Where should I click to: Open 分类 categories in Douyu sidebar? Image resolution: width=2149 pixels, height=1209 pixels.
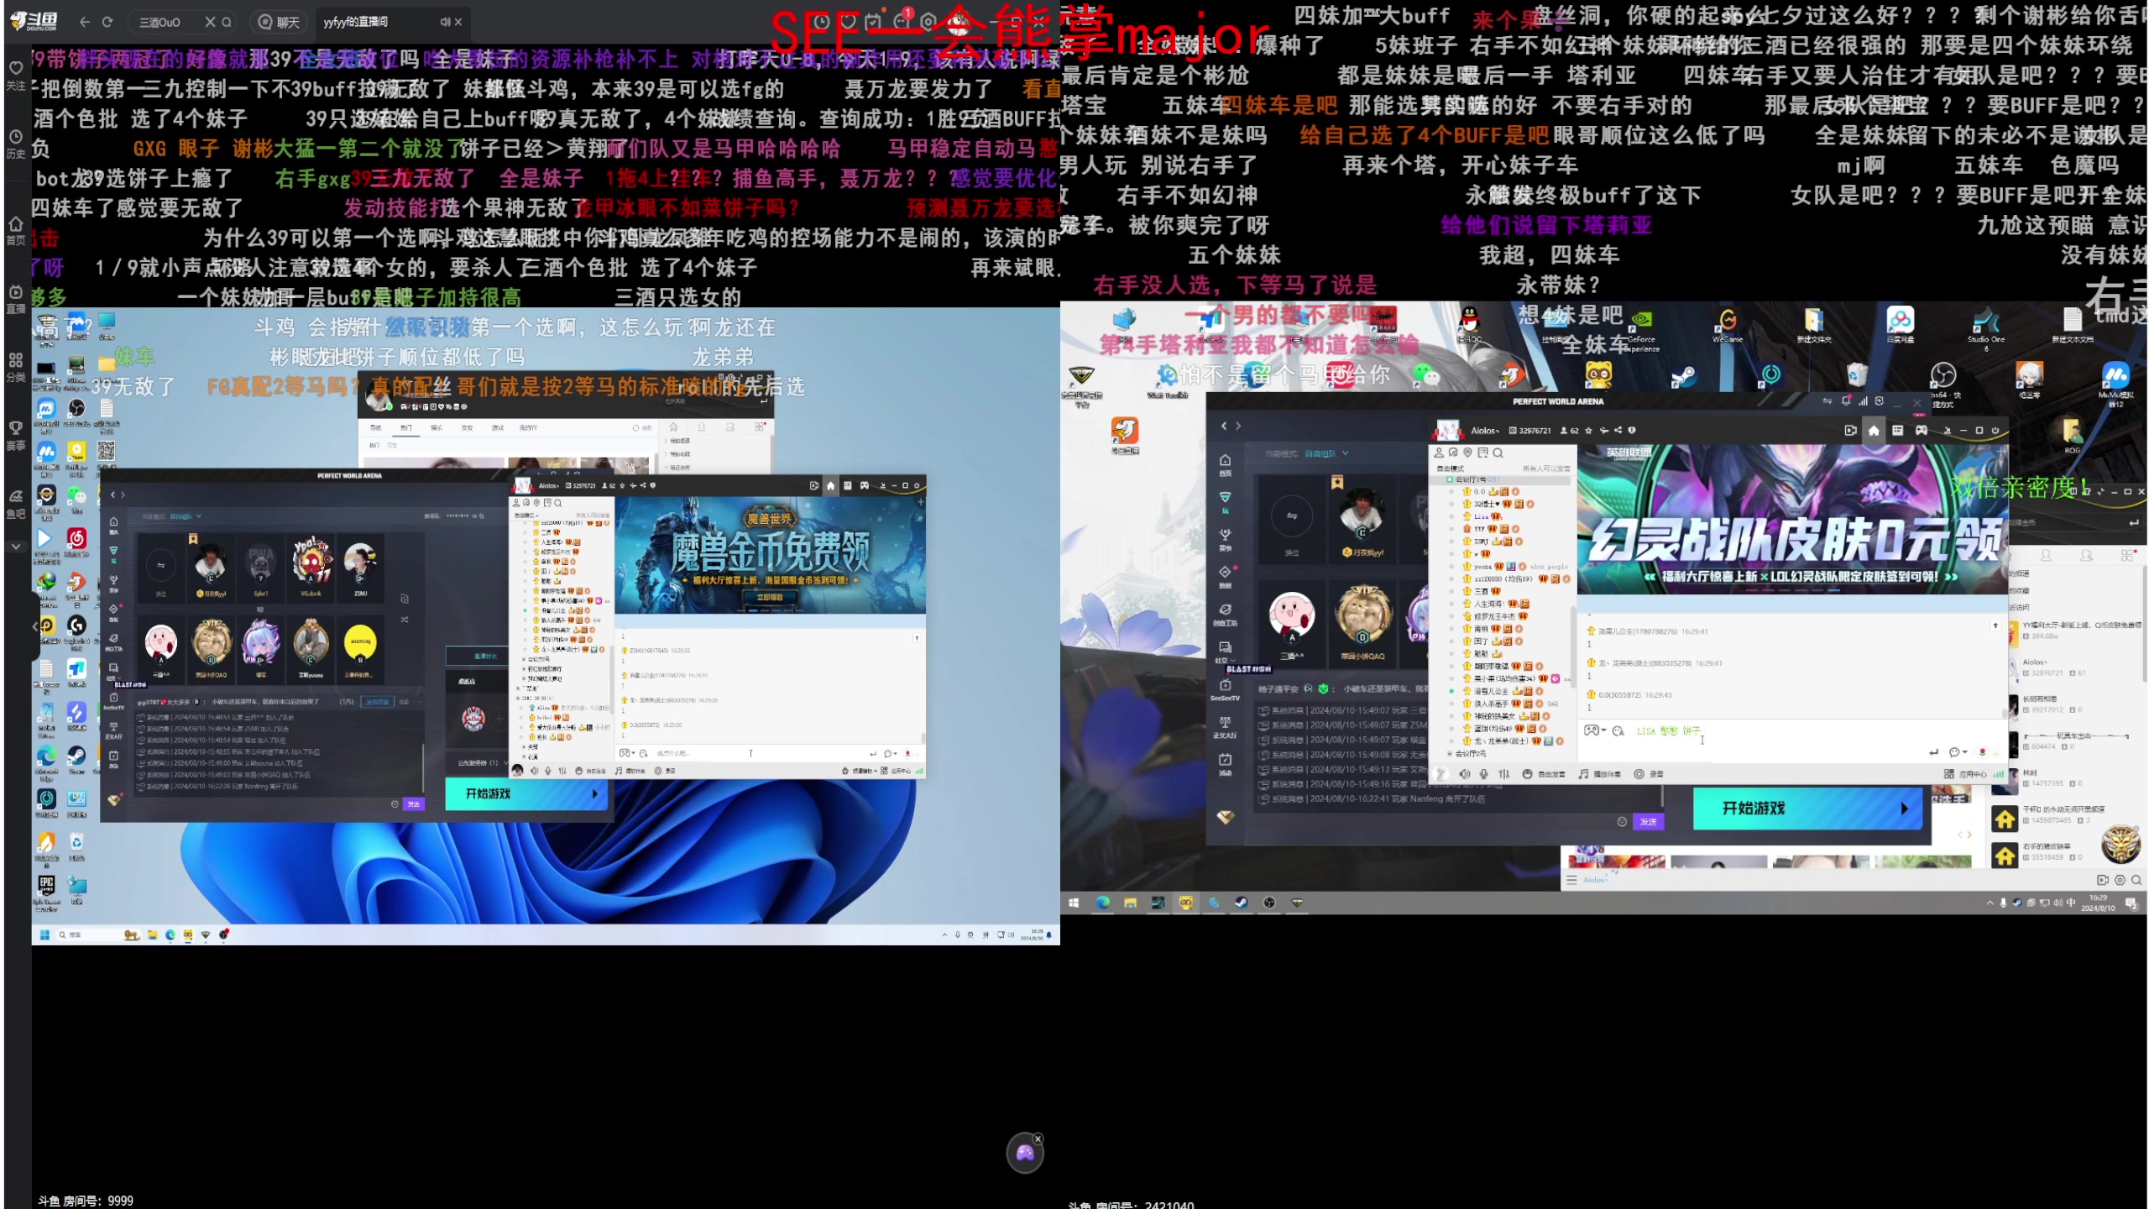15,367
